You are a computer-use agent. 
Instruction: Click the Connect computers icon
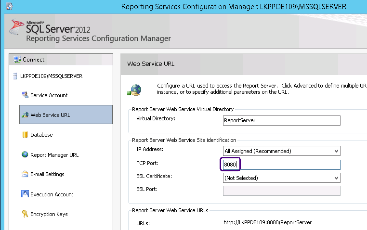click(x=17, y=60)
